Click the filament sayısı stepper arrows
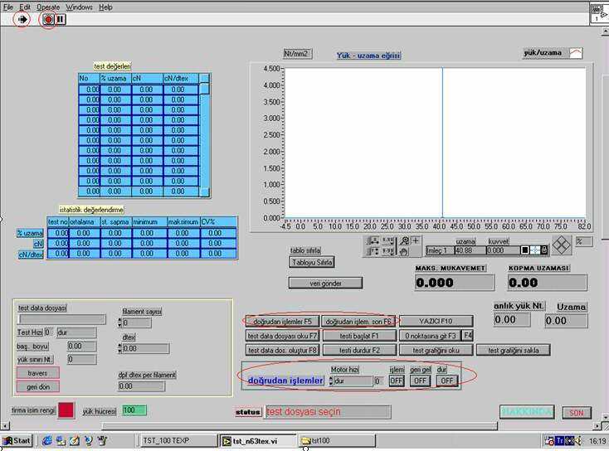 click(119, 322)
